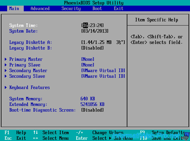190x141 pixels.
Task: Click up-down arrows Select Item hint
Action: point(51,132)
